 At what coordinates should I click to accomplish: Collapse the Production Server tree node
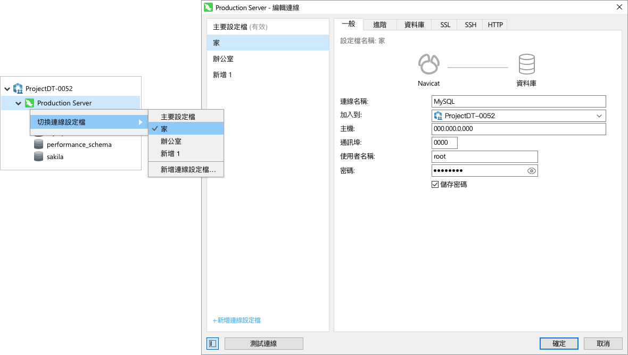tap(19, 103)
